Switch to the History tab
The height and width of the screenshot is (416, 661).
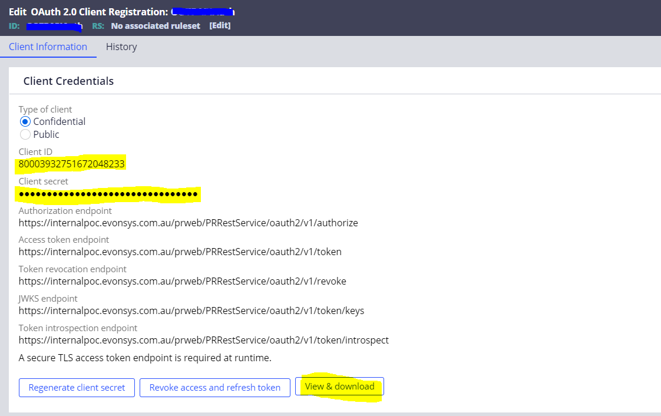click(x=121, y=47)
